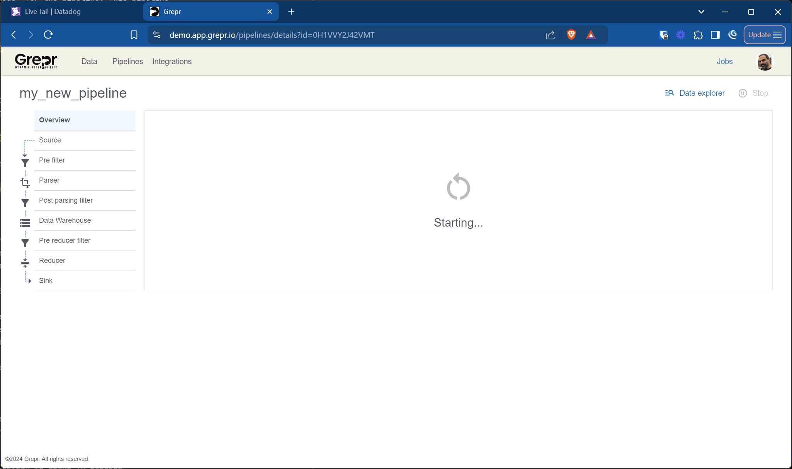Click the crescent moon toolbar icon

coord(733,35)
